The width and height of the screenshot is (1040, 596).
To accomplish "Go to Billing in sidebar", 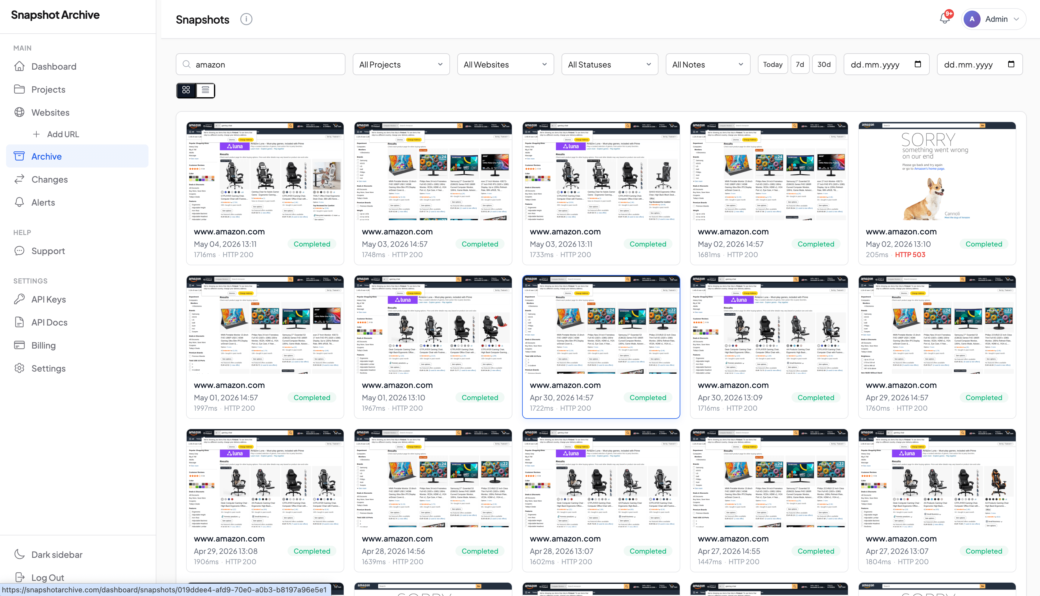I will (x=43, y=345).
